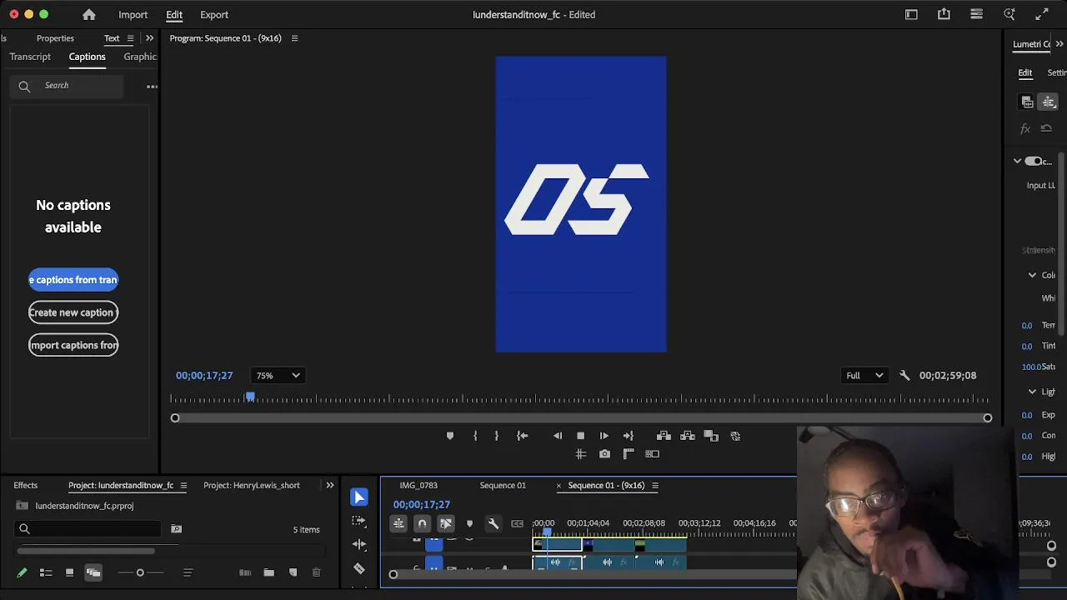This screenshot has height=600, width=1067.
Task: Select the Razor tool
Action: pyautogui.click(x=359, y=568)
